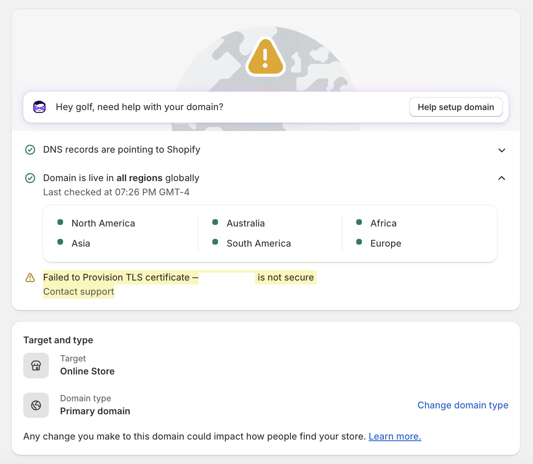The width and height of the screenshot is (533, 464).
Task: Click the Primary domain globe icon
Action: (36, 405)
